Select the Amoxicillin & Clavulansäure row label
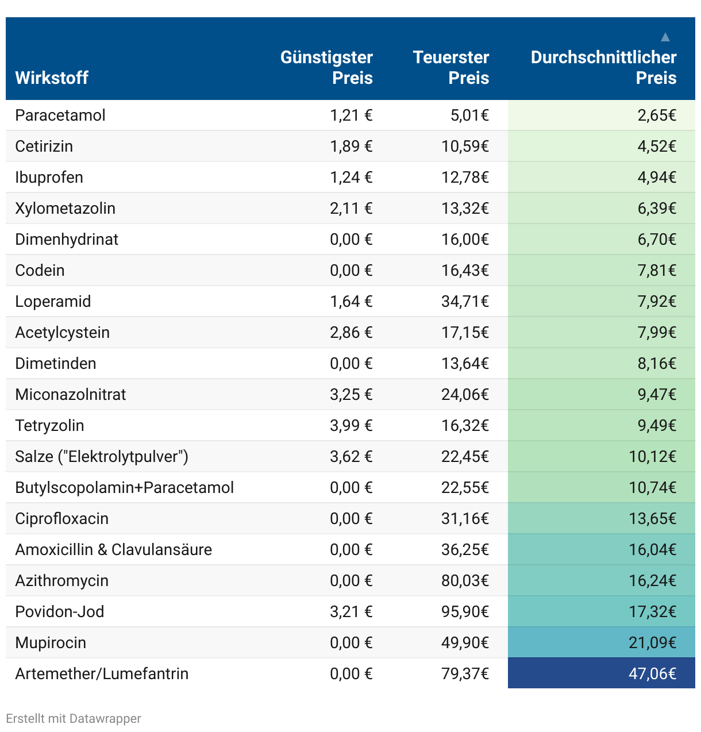Image resolution: width=701 pixels, height=732 pixels. click(114, 549)
